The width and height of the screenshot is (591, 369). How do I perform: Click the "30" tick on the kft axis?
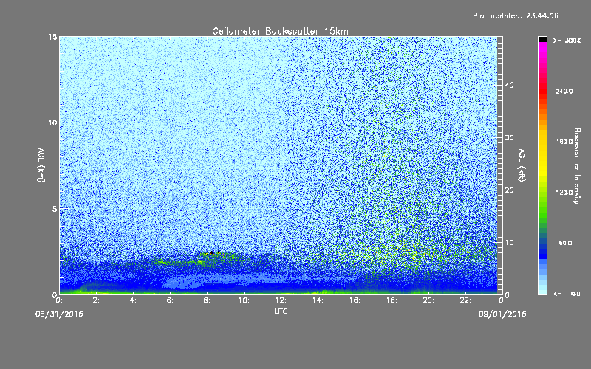[509, 138]
